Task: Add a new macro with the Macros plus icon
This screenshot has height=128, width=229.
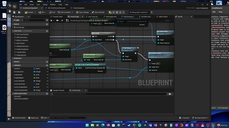Action: coord(47,62)
